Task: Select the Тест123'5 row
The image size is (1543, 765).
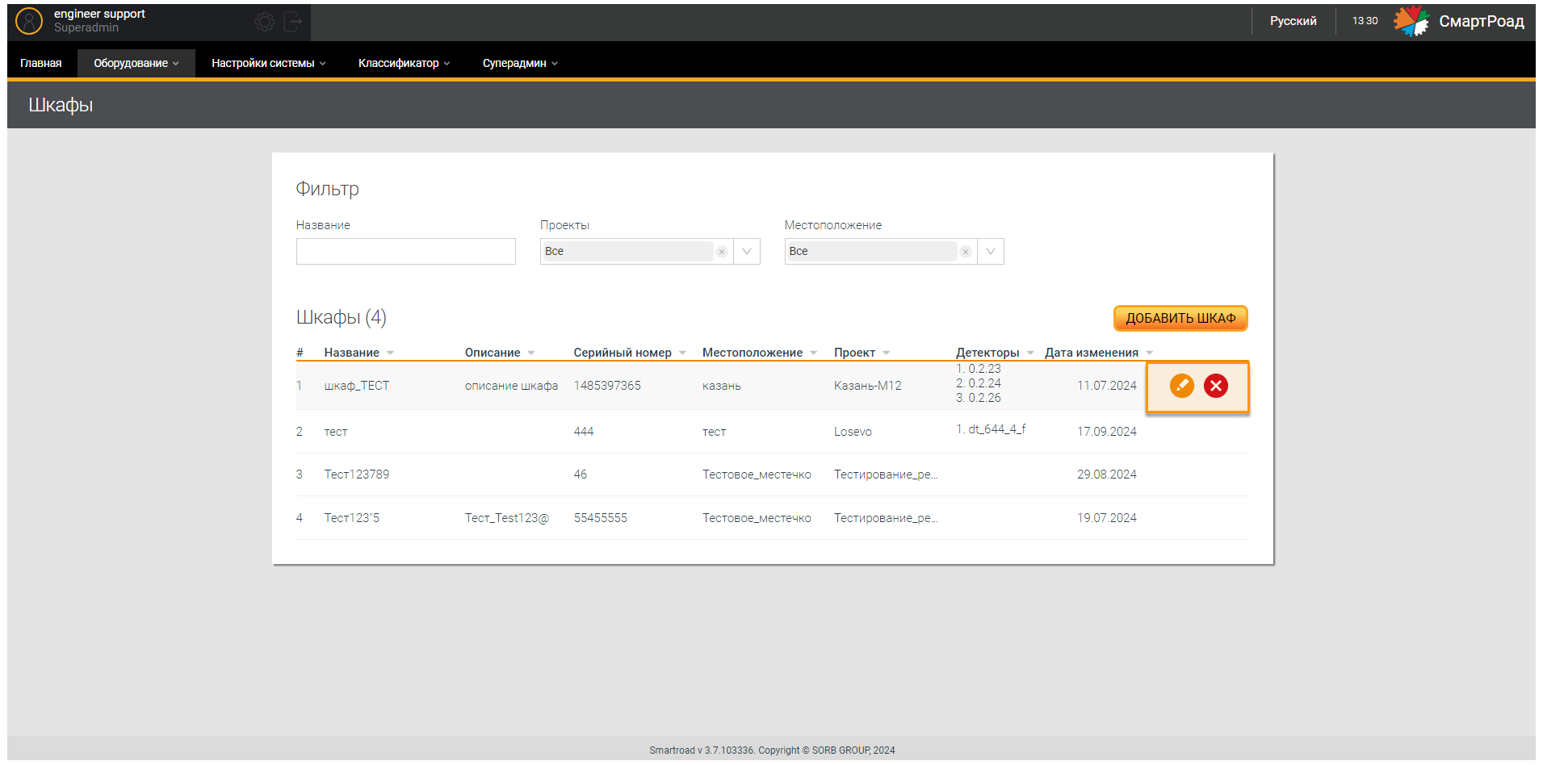Action: (x=772, y=518)
